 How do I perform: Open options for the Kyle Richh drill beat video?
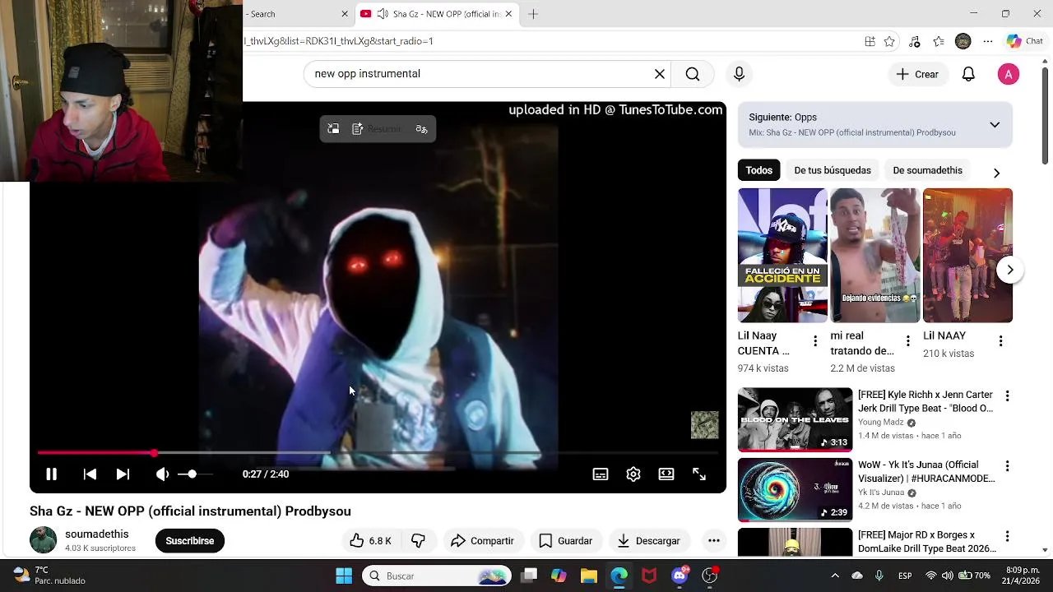click(1006, 396)
